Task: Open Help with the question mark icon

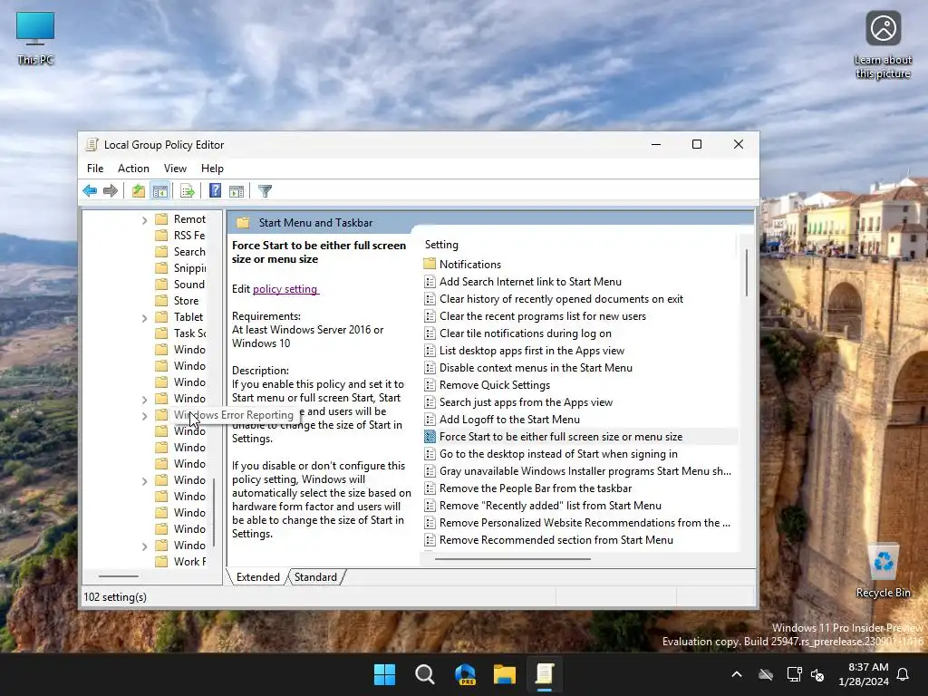Action: tap(216, 190)
